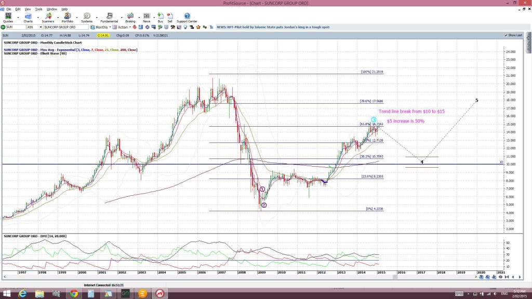Click the hammer tools icon in chart toolbar
Image resolution: width=532 pixels, height=299 pixels.
[x=172, y=27]
